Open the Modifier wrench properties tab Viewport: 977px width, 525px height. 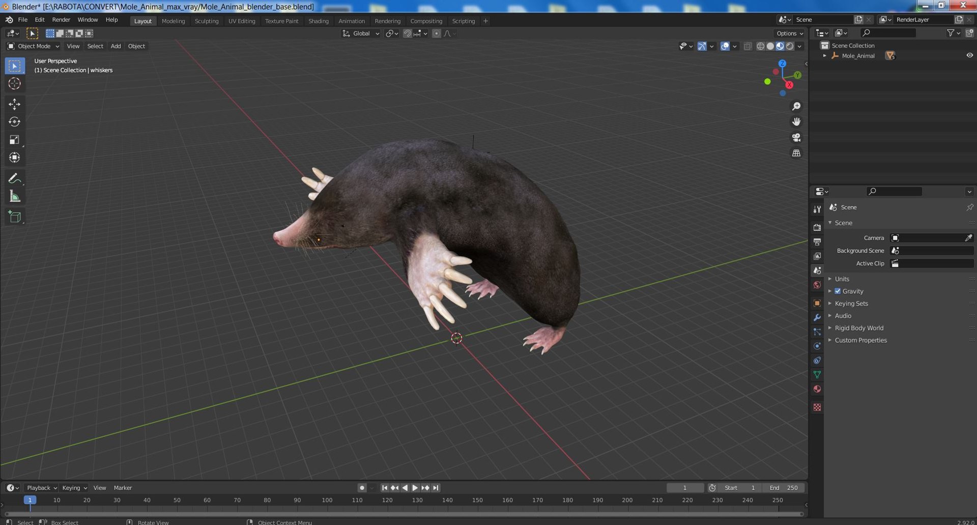click(817, 317)
